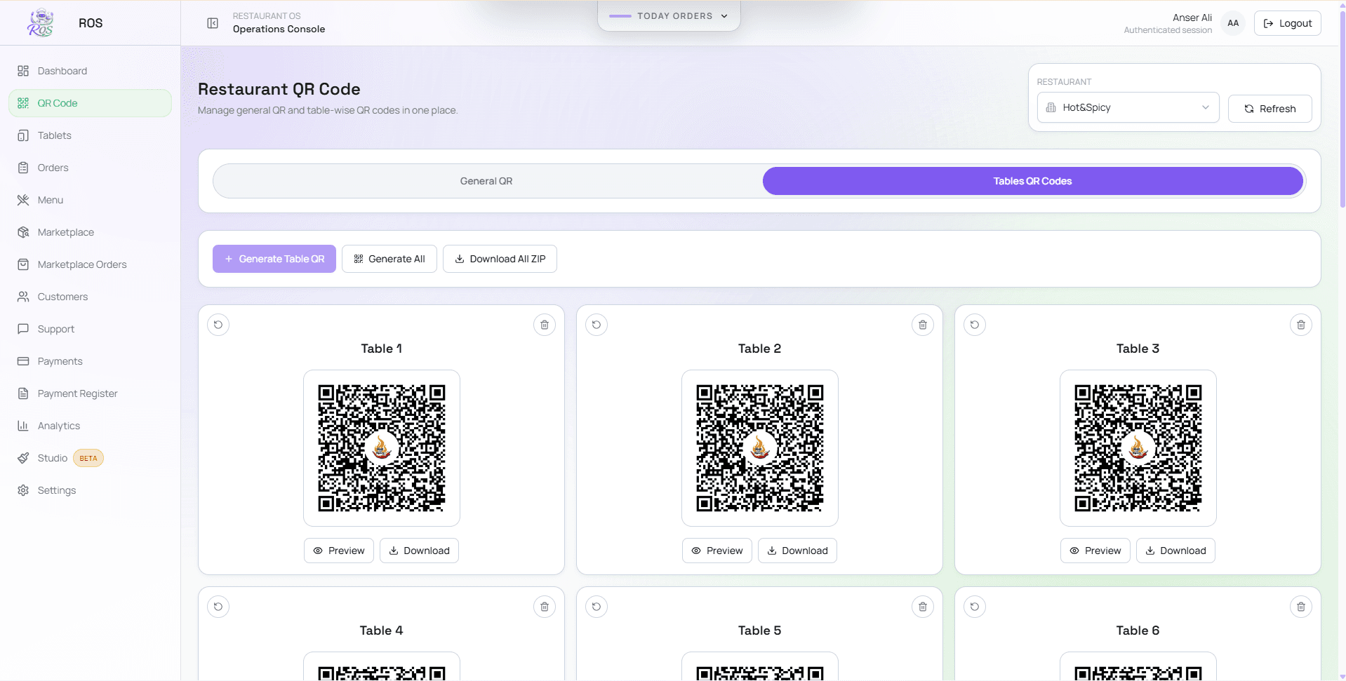1346x681 pixels.
Task: Log out with the Logout button
Action: click(1287, 23)
